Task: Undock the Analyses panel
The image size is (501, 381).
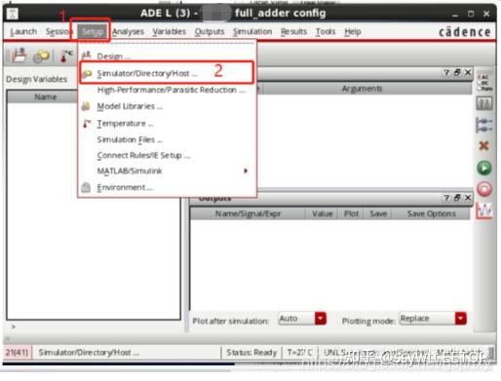Action: (x=457, y=73)
